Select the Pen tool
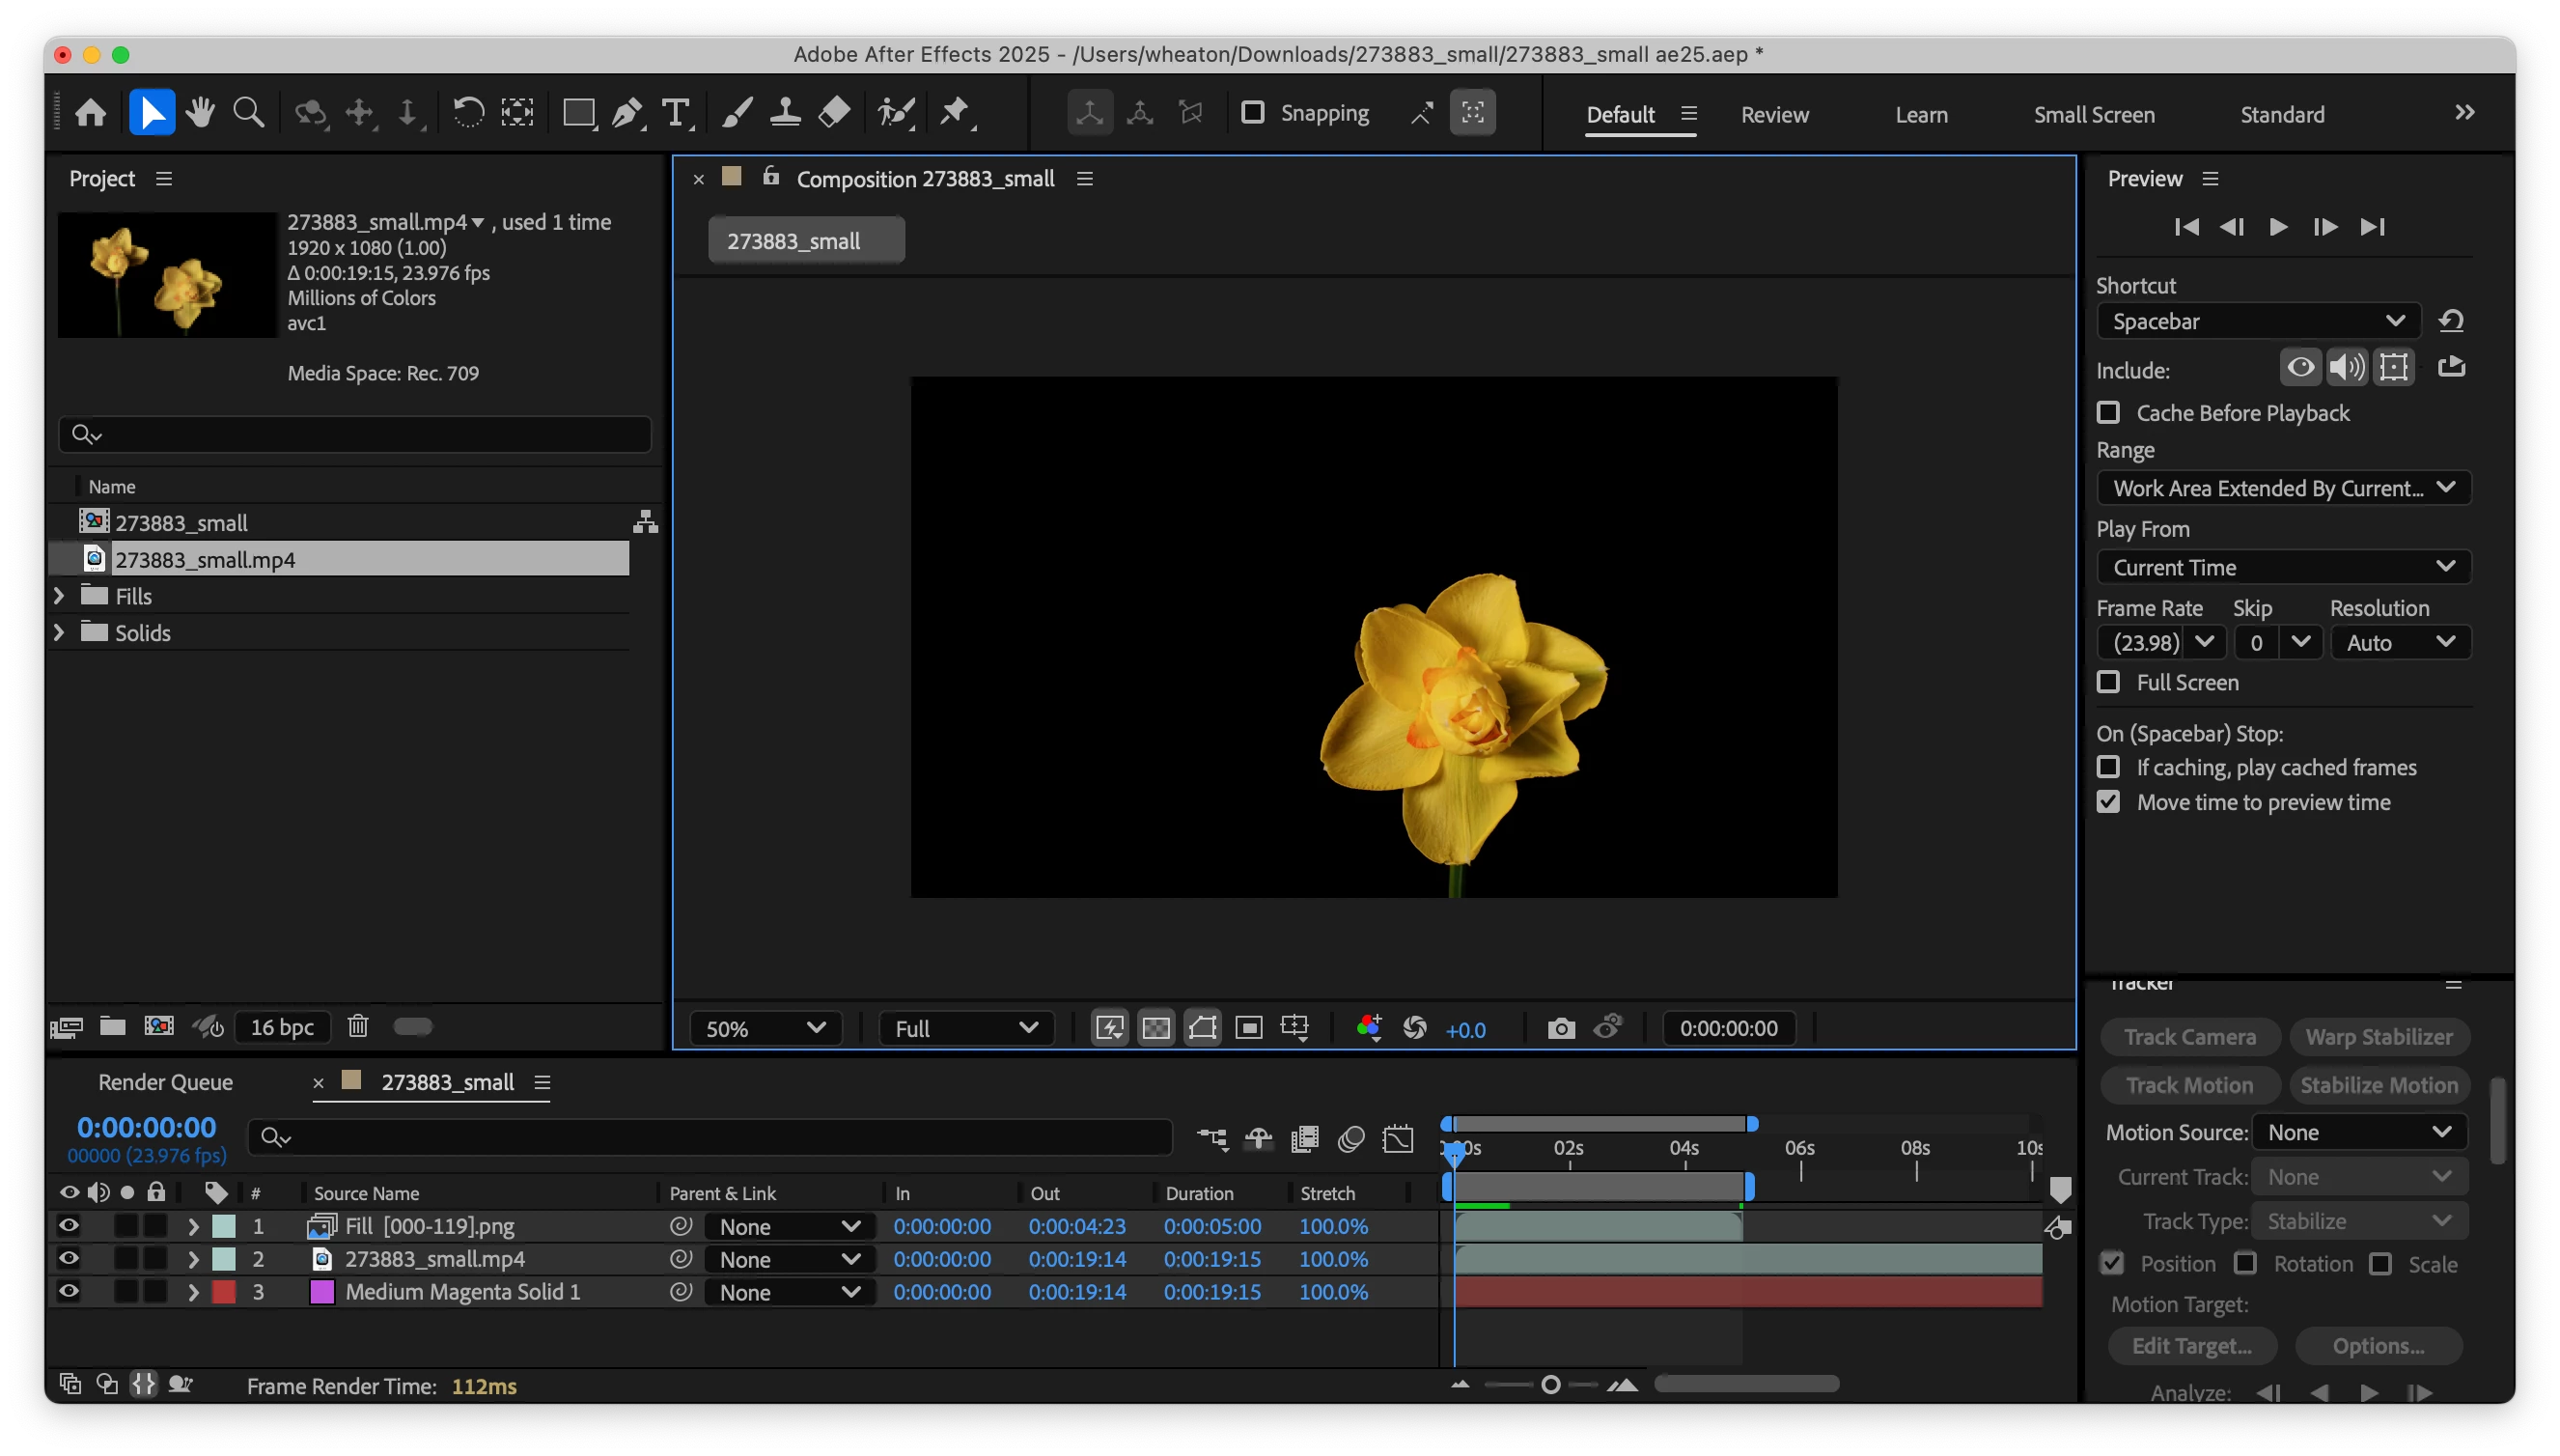 (626, 113)
